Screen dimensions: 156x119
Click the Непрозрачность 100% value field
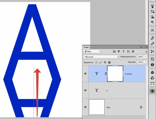(x=140, y=57)
